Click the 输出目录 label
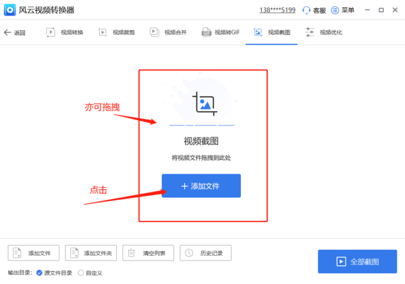The width and height of the screenshot is (405, 284). point(20,273)
